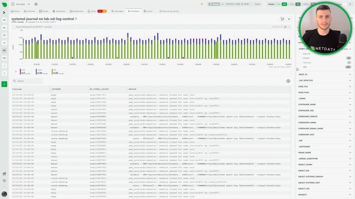This screenshot has height=199, width=355.
Task: Open room settings gear next to All nodes
Action: 36,4
